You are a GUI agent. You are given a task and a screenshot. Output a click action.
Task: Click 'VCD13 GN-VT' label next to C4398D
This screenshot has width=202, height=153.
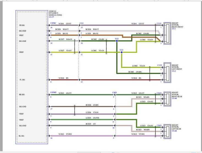(65, 93)
